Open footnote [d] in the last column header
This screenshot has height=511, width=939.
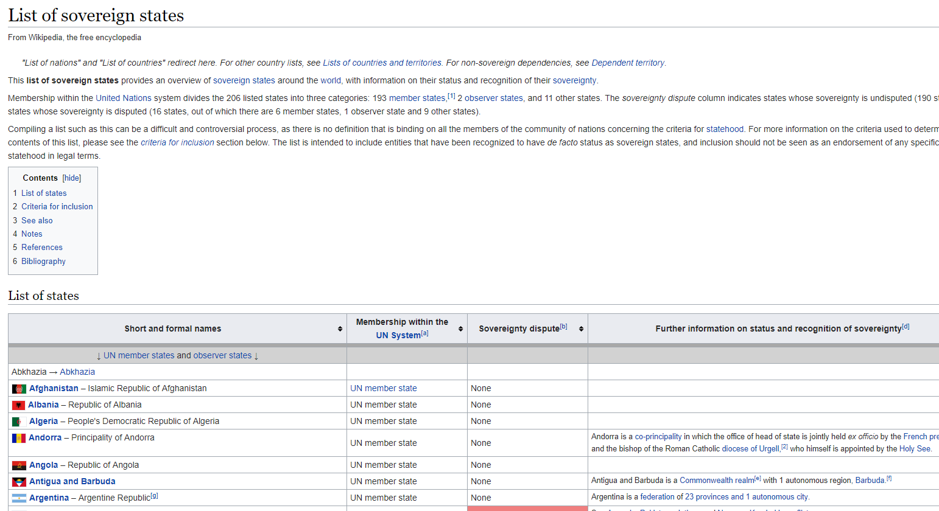pyautogui.click(x=906, y=326)
